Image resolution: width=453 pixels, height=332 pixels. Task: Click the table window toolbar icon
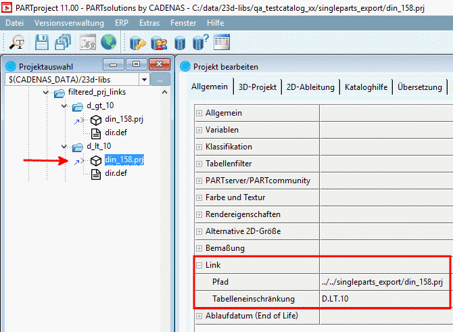point(222,42)
